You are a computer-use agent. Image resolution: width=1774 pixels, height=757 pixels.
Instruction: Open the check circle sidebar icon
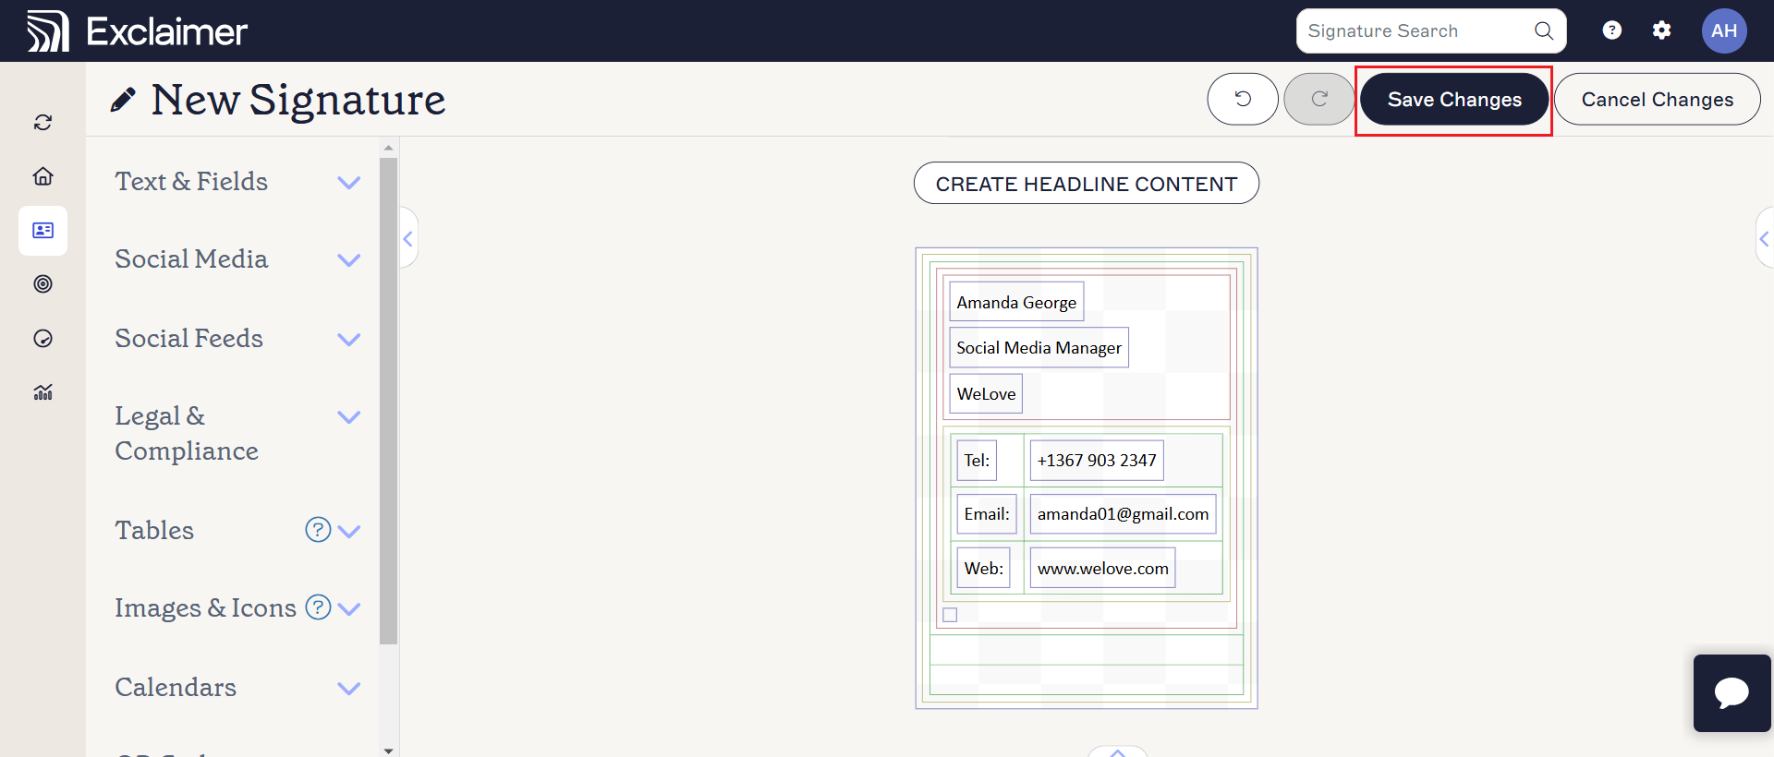(x=43, y=338)
